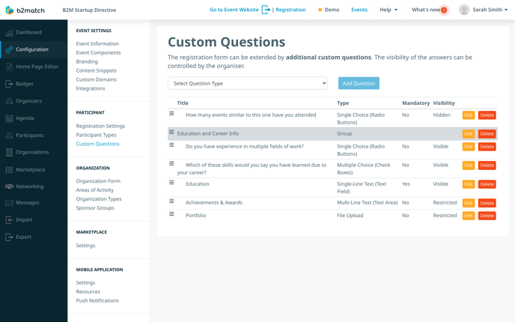Click the Import arrow icon

pyautogui.click(x=9, y=220)
